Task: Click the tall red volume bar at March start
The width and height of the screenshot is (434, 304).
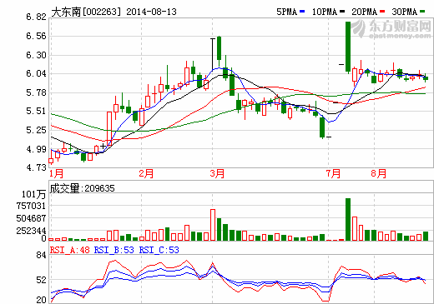Action: (x=213, y=225)
